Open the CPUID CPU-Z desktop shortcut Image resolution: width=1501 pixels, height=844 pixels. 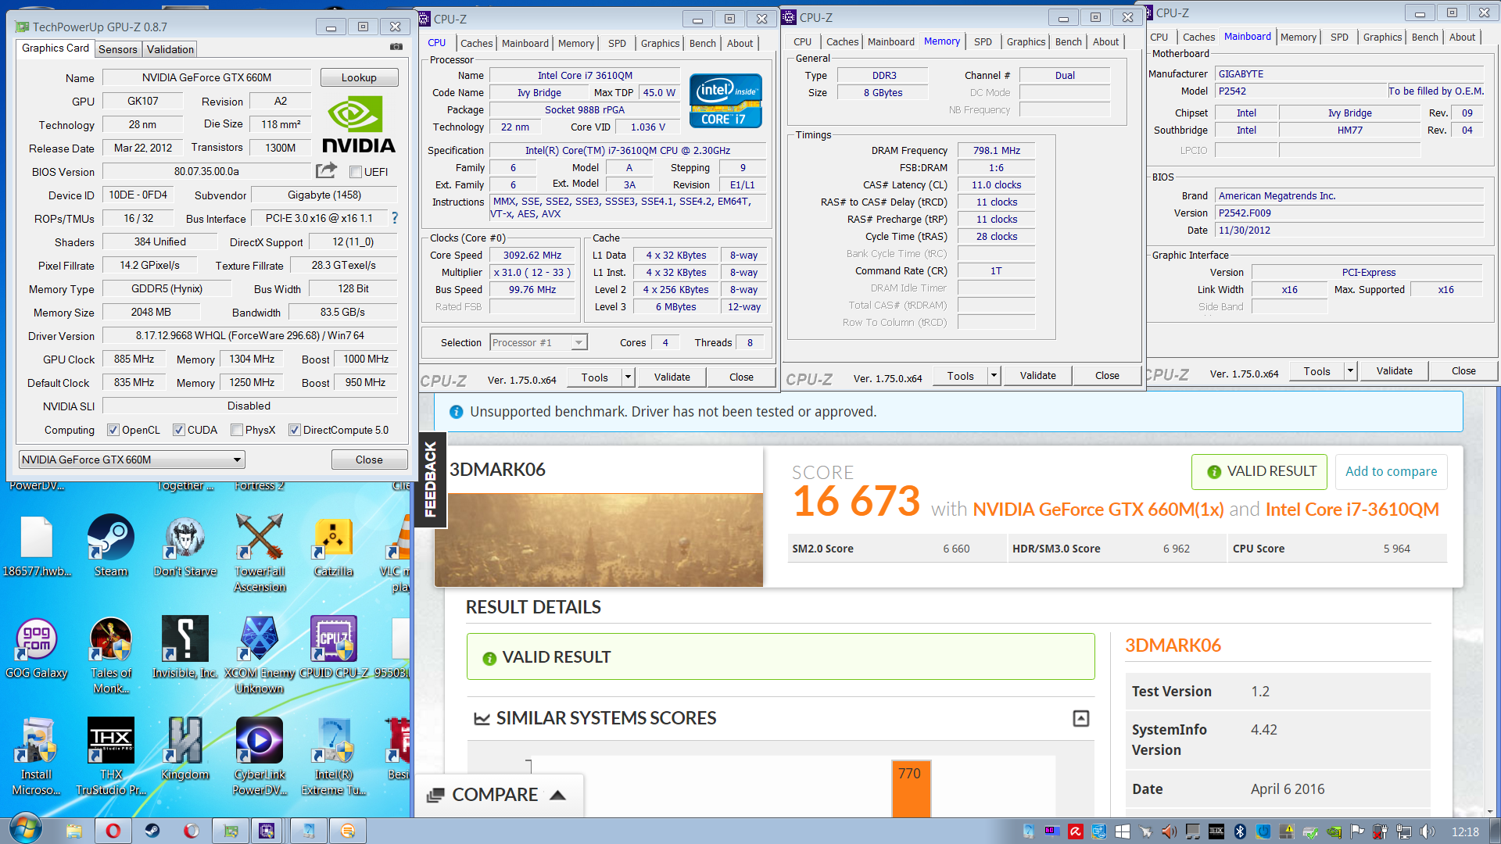[334, 646]
